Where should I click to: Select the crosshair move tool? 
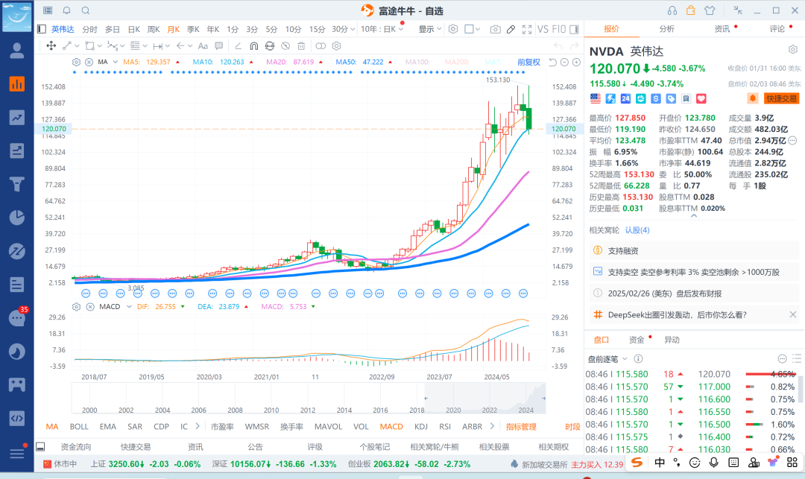[x=51, y=45]
